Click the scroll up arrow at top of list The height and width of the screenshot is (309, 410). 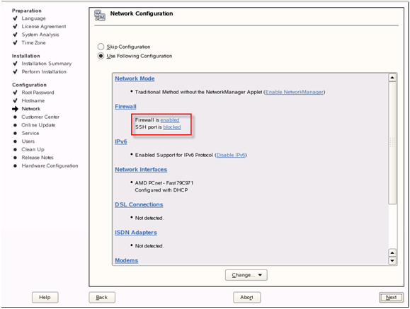[392, 78]
